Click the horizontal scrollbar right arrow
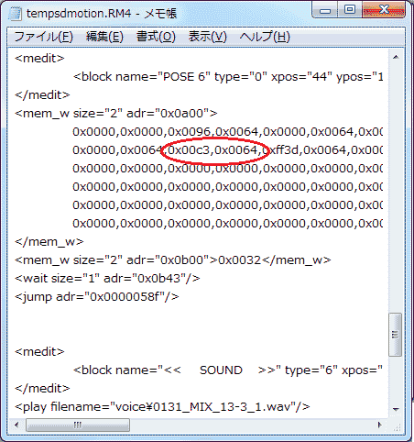The width and height of the screenshot is (414, 442). pos(380,425)
